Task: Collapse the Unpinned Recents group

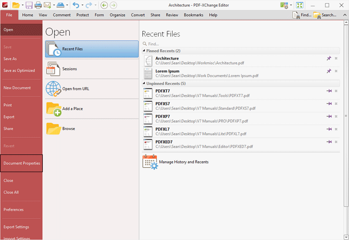Action: (x=144, y=83)
